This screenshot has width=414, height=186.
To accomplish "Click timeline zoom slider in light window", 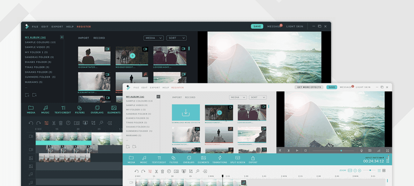I will (x=369, y=170).
